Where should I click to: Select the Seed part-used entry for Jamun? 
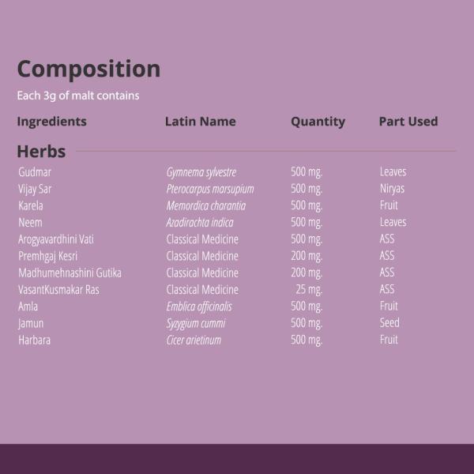tap(389, 323)
